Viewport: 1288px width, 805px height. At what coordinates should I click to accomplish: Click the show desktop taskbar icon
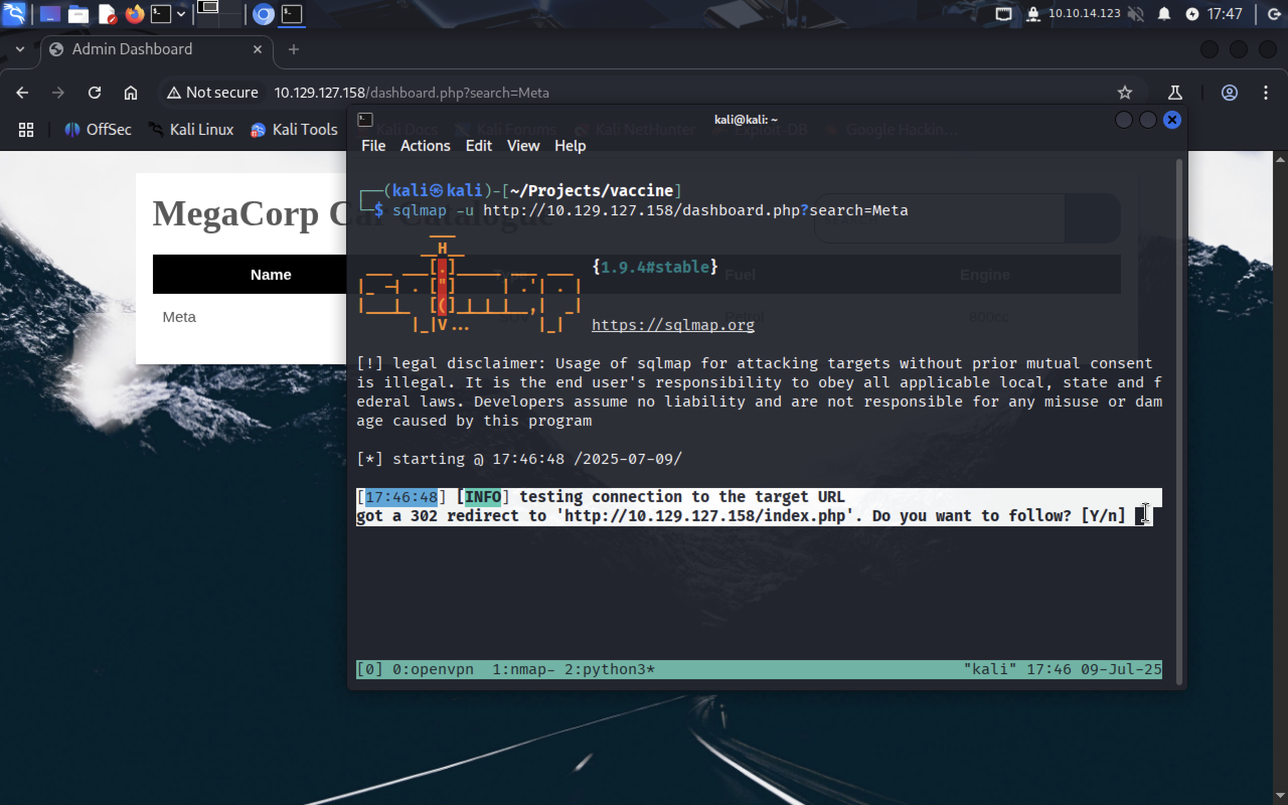(x=50, y=14)
